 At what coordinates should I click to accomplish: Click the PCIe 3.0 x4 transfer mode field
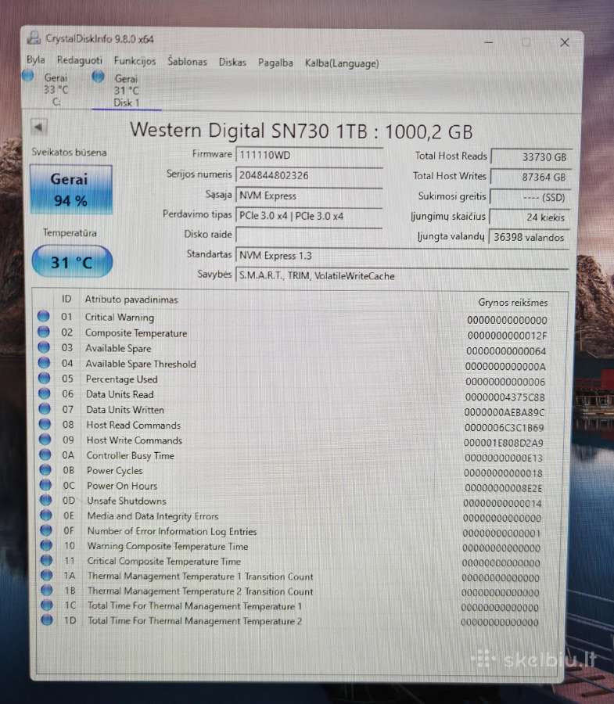pyautogui.click(x=309, y=216)
